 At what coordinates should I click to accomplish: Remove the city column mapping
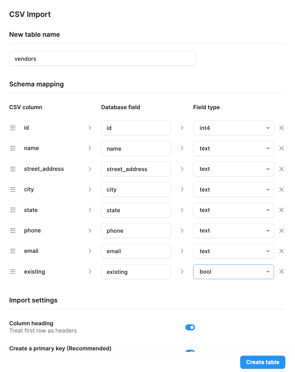(x=282, y=190)
